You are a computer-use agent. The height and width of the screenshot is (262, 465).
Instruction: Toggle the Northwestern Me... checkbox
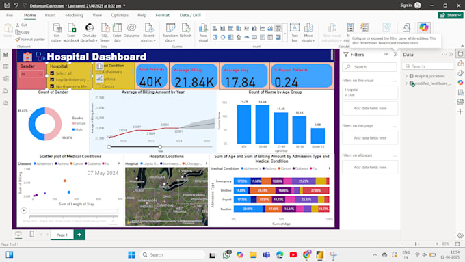tap(52, 86)
